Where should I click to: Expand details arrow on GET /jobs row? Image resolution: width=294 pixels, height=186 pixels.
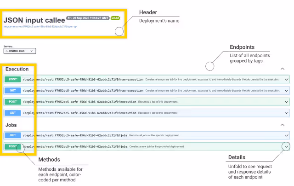click(286, 135)
